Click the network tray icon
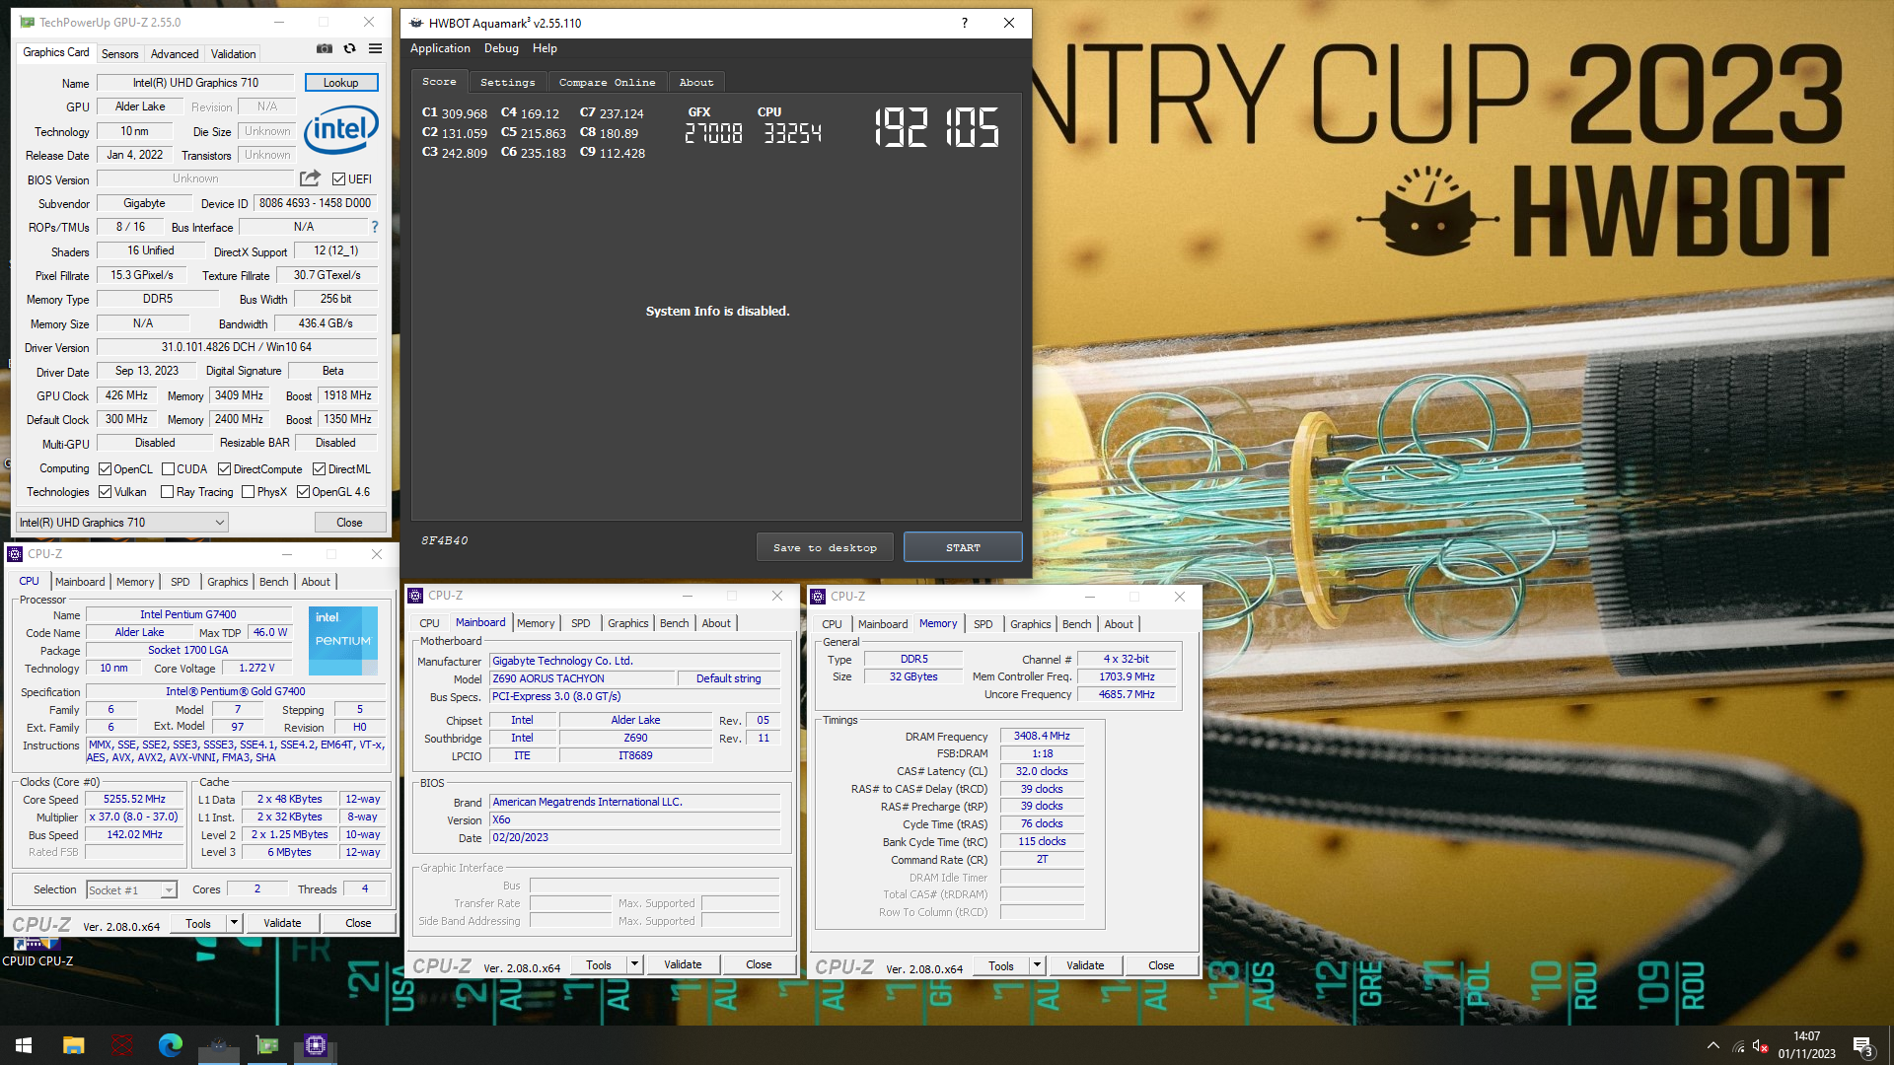Viewport: 1894px width, 1065px height. point(1738,1046)
